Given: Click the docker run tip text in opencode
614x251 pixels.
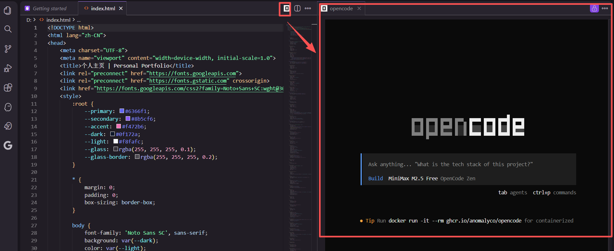Looking at the screenshot, I should click(455, 221).
